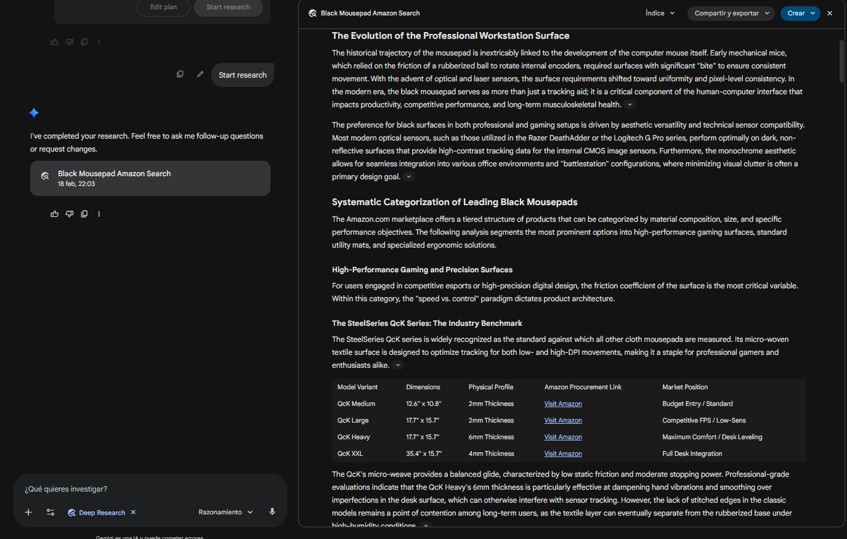Screen dimensions: 847x539
Task: Select the Deep Research tool chip
Action: 97,513
